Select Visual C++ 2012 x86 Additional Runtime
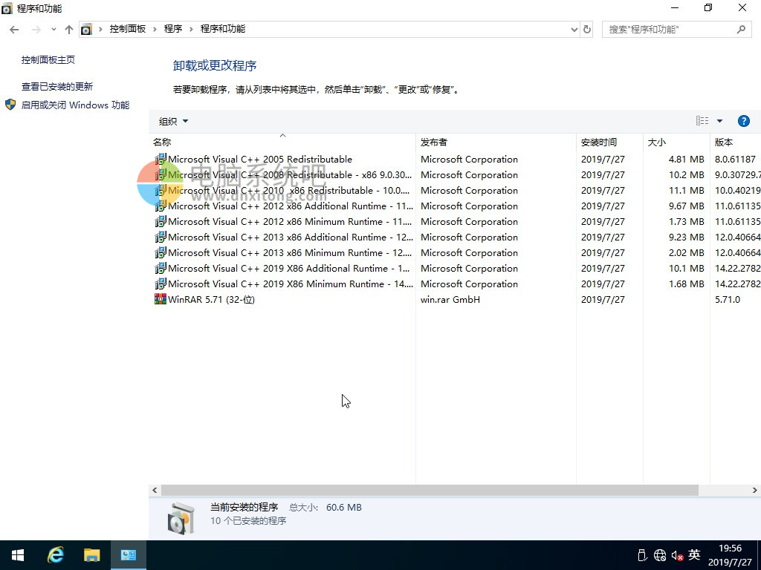 pyautogui.click(x=455, y=206)
